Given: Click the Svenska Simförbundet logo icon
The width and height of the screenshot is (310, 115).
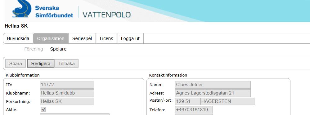Looking at the screenshot, I should pos(22,9).
